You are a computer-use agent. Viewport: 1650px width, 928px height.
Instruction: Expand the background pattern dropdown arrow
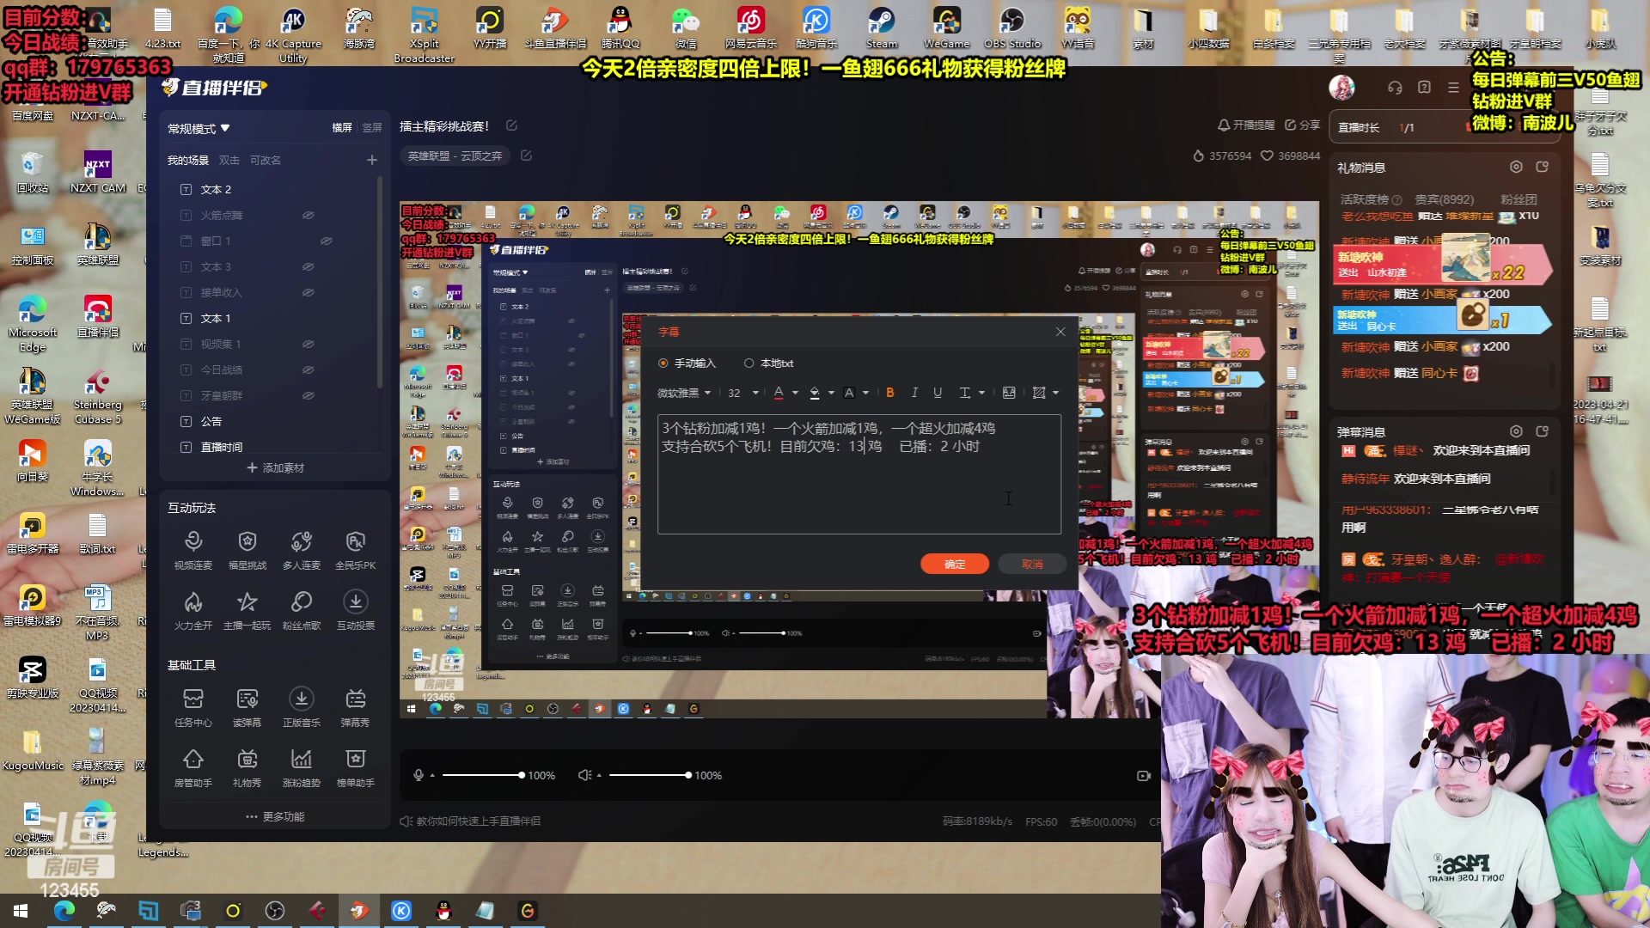[x=1055, y=393]
